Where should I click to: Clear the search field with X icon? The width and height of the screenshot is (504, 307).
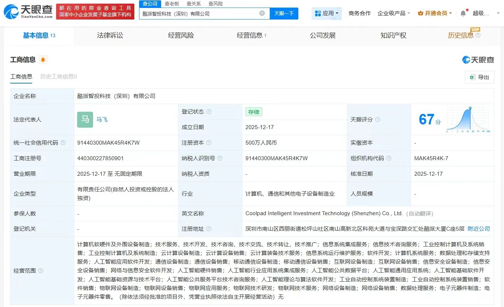[262, 13]
